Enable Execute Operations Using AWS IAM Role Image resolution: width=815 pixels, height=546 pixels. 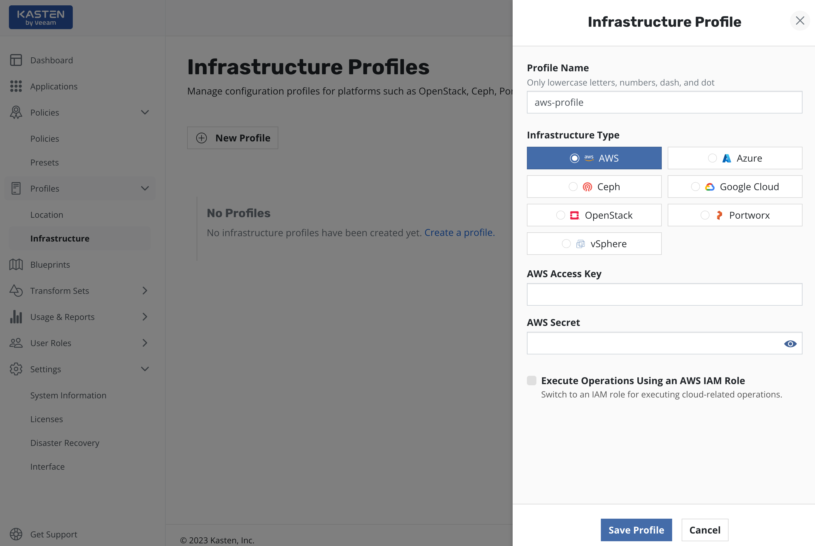coord(531,381)
